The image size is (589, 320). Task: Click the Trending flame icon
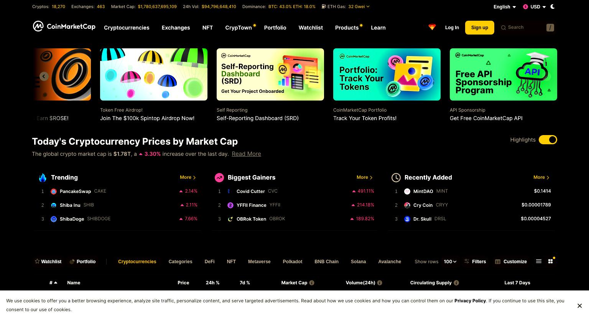click(x=43, y=178)
